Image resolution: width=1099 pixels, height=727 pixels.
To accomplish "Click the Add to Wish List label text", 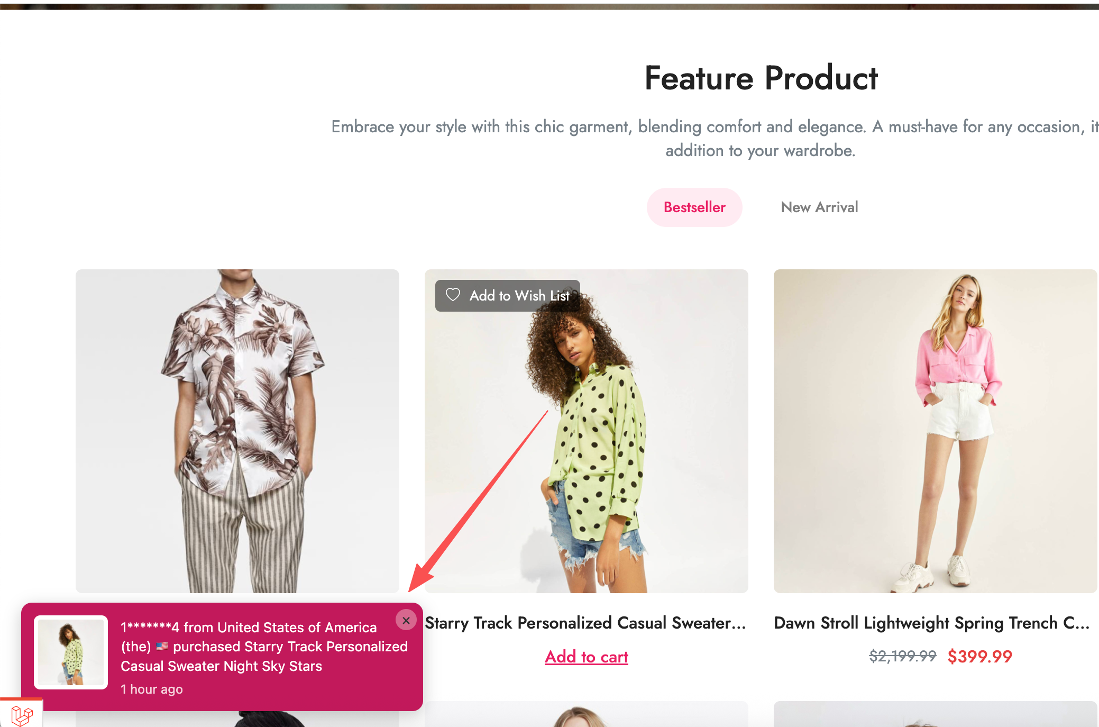I will click(519, 295).
